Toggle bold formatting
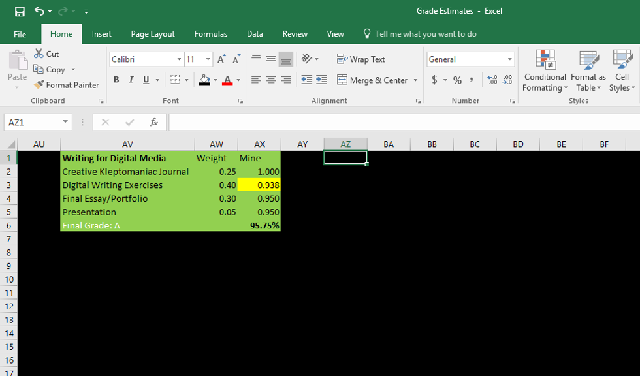Screen dimensions: 640x376 tap(116, 80)
